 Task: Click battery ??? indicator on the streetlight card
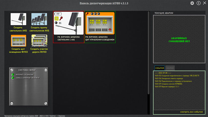(58, 14)
